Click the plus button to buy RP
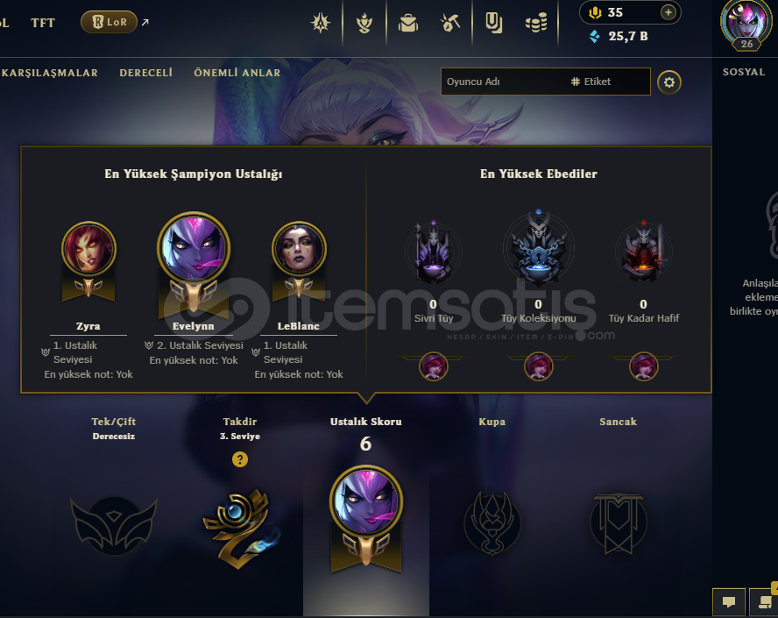The width and height of the screenshot is (778, 618). [668, 12]
